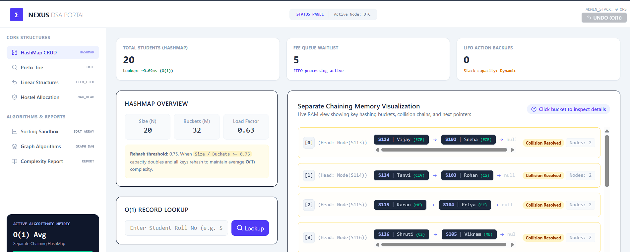Click the UNDO (O(1)) button
Image resolution: width=630 pixels, height=252 pixels.
pos(604,18)
